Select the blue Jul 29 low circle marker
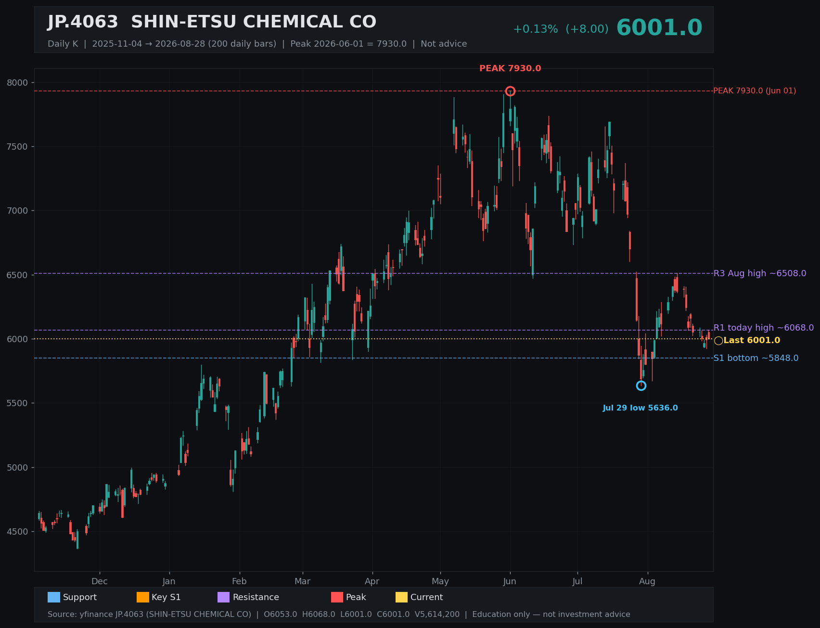 (x=641, y=385)
